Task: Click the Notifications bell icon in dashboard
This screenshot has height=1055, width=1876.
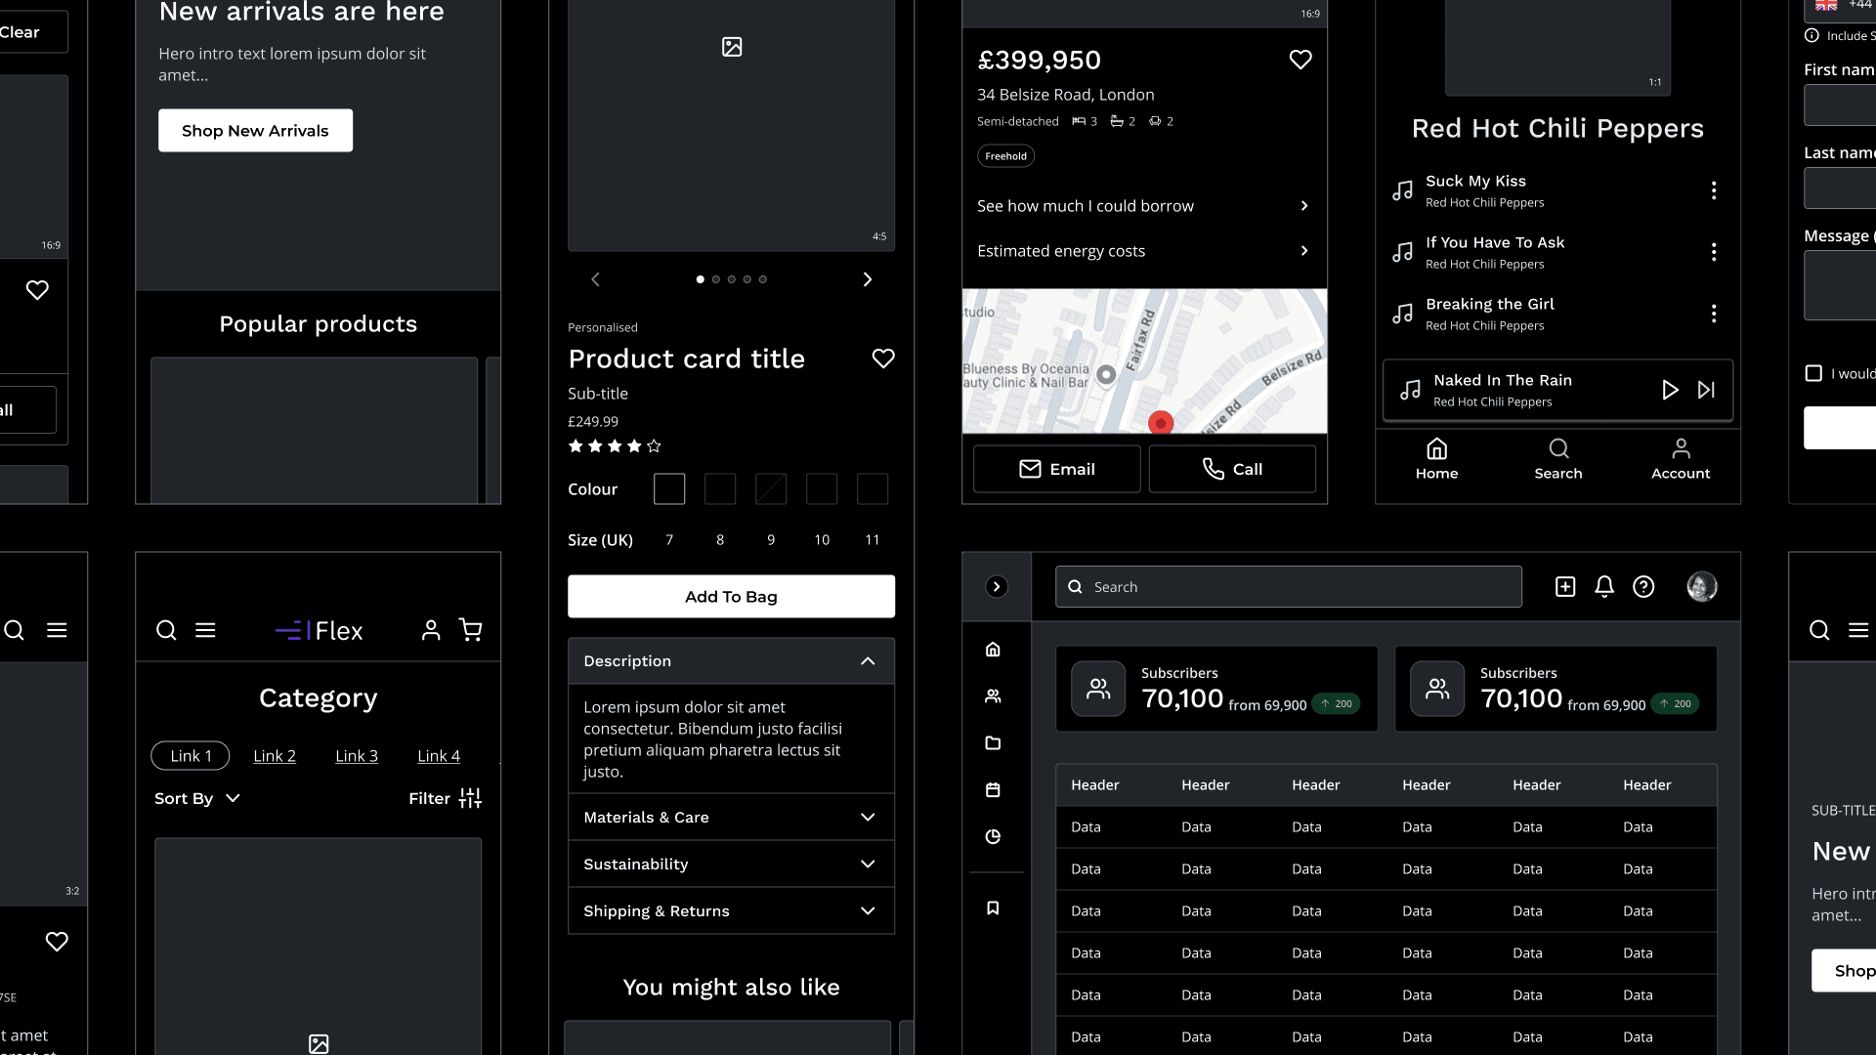Action: point(1604,586)
